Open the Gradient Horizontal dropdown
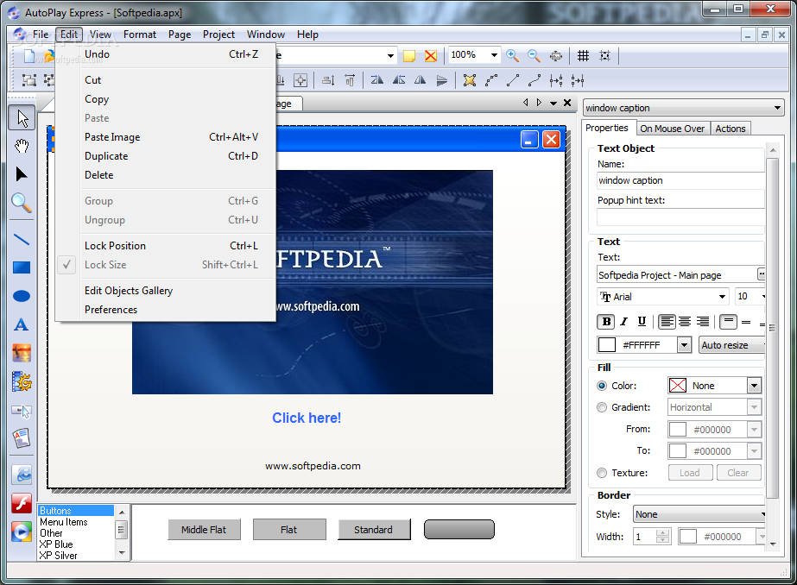The height and width of the screenshot is (585, 797). pyautogui.click(x=755, y=407)
